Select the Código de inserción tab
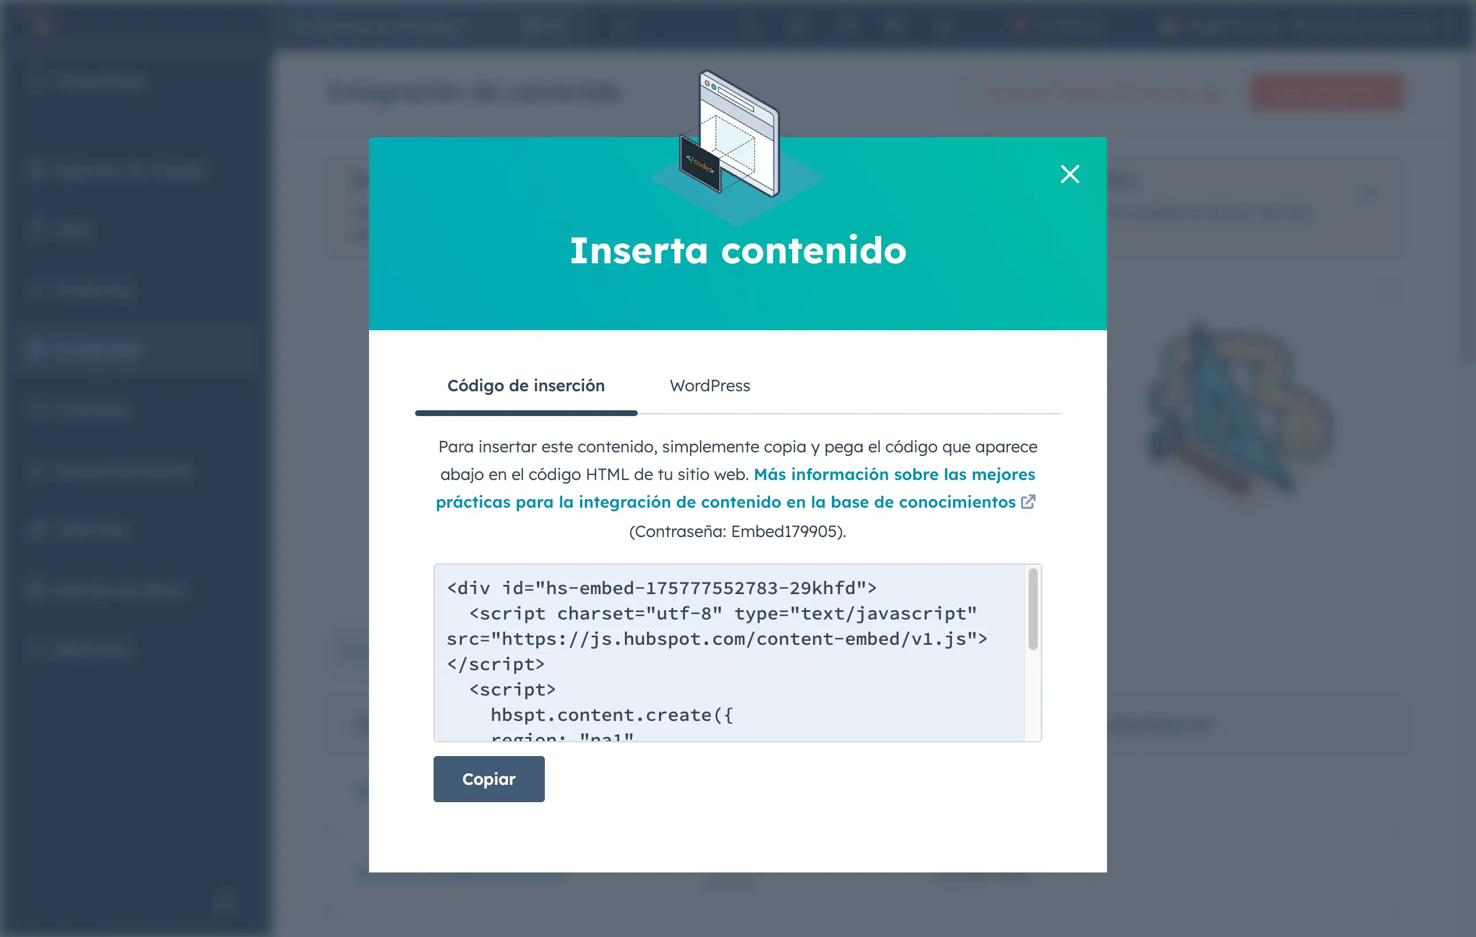Screen dimensions: 1476x937 pyautogui.click(x=526, y=385)
